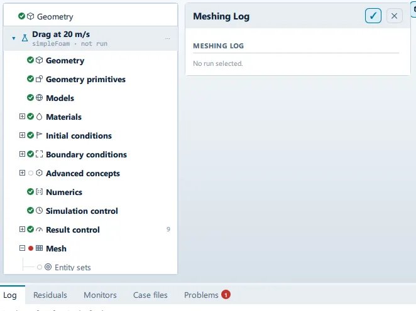416x311 pixels.
Task: Click green check status beside Result control
Action: pyautogui.click(x=31, y=229)
